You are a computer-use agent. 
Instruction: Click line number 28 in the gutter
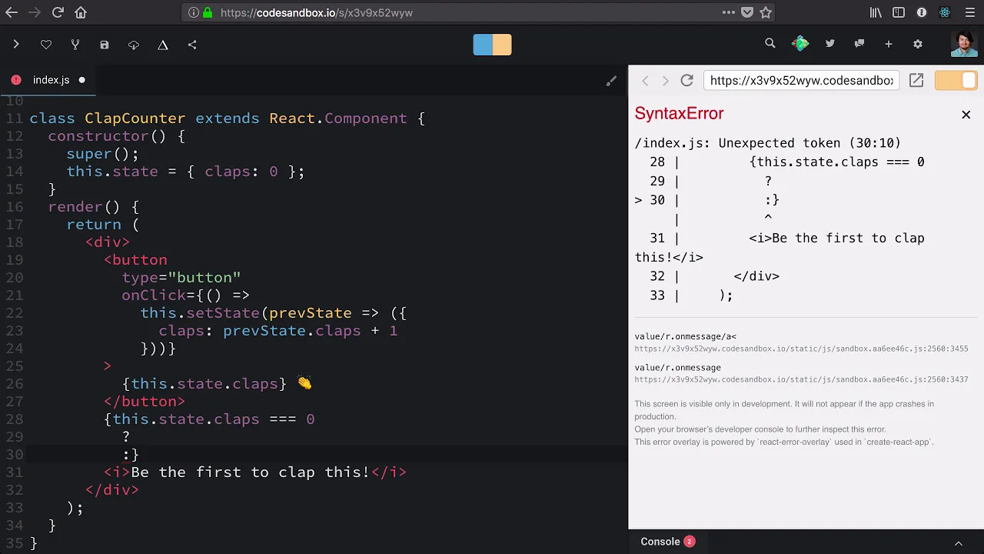coord(15,419)
